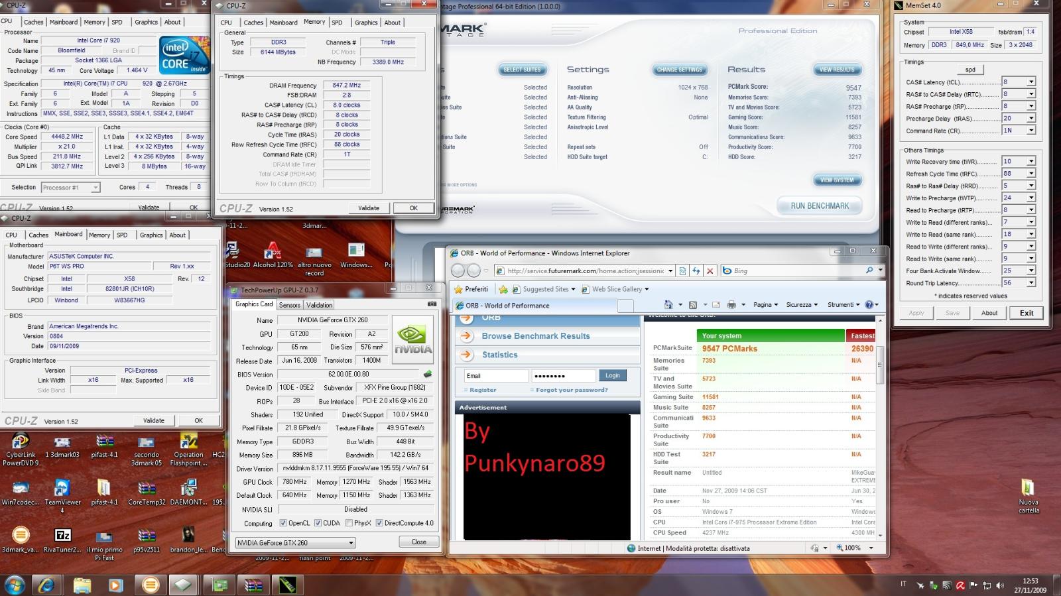Click Bing search magnifier icon

(x=869, y=270)
